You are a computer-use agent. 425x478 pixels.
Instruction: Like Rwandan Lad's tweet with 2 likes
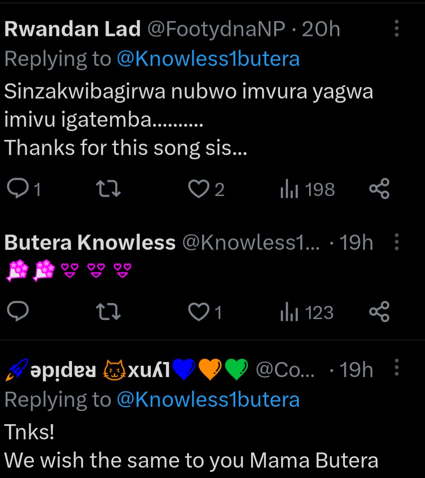click(x=198, y=189)
